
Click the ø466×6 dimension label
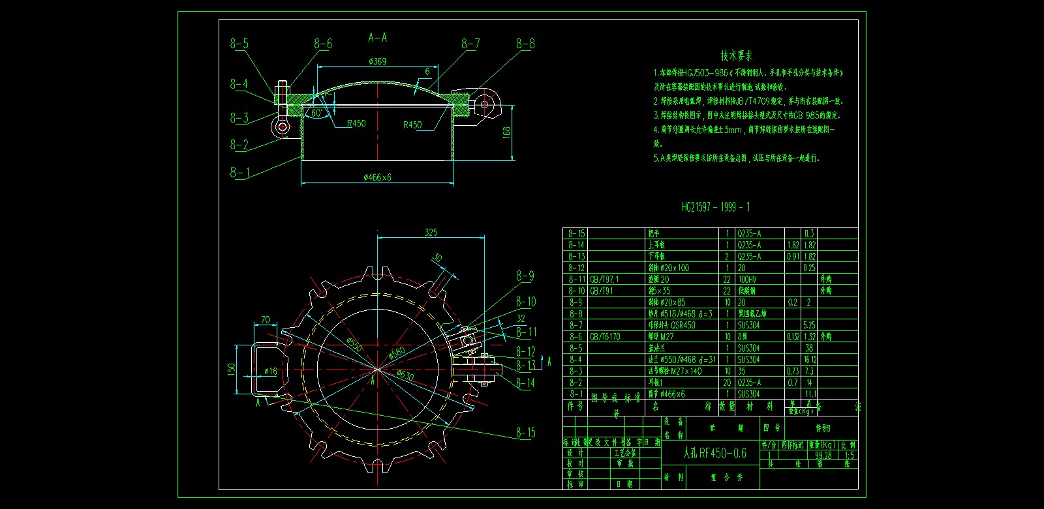[x=377, y=177]
